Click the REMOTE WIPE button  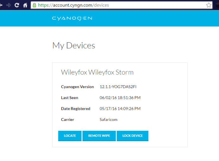tap(99, 136)
